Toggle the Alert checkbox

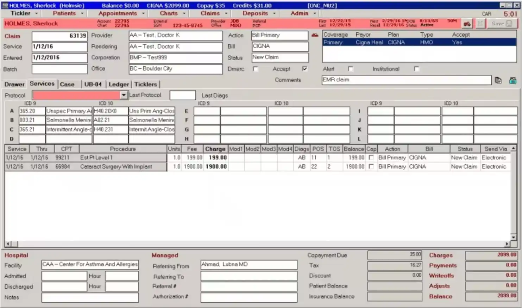coord(351,69)
